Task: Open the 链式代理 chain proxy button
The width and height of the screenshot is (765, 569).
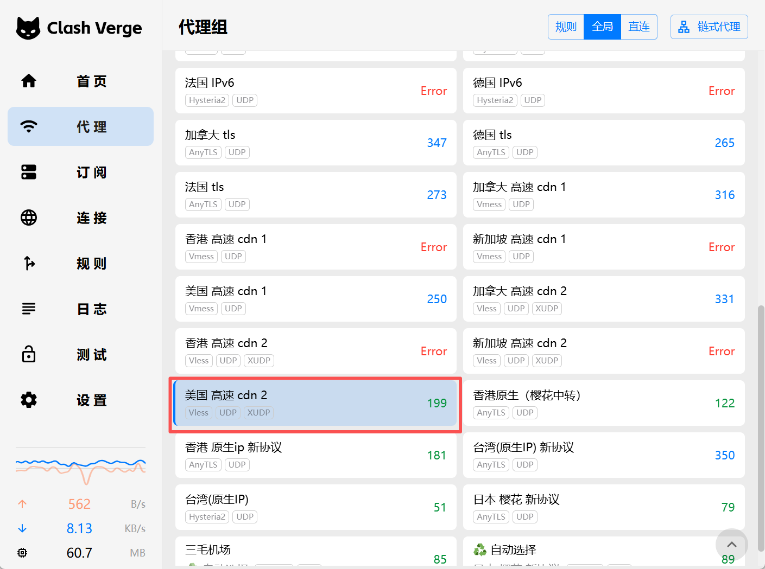Action: (x=709, y=27)
